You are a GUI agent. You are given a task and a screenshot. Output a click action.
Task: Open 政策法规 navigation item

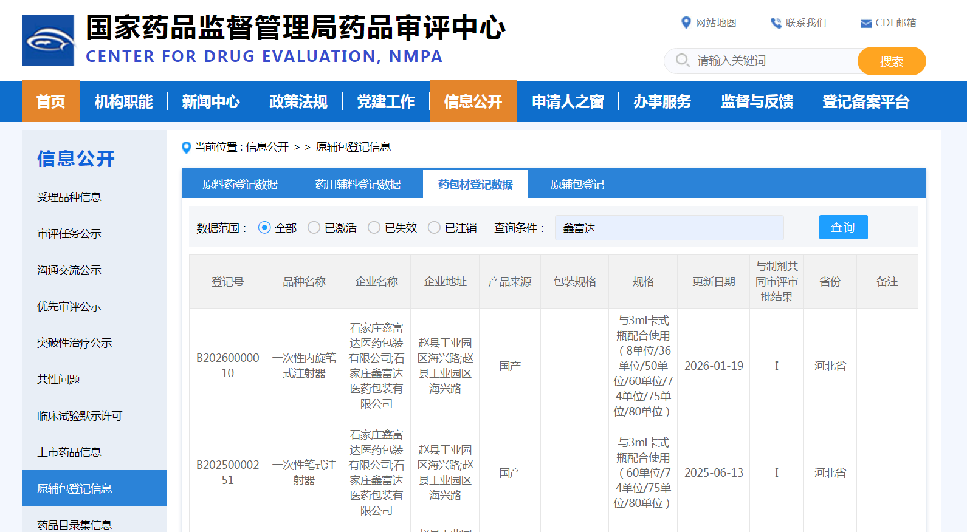click(298, 101)
